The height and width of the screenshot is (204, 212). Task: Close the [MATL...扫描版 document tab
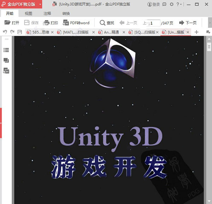click(93, 32)
